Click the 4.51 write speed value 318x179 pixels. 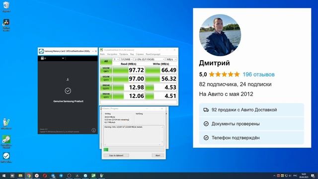coord(170,96)
